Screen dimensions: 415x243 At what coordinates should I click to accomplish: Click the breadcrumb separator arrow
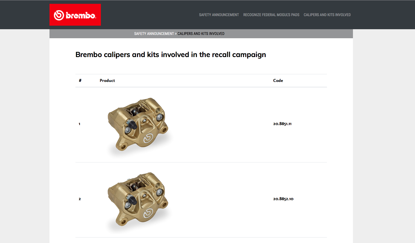176,34
